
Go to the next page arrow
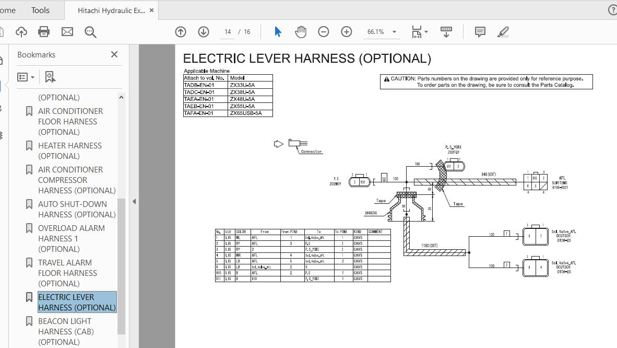click(204, 32)
